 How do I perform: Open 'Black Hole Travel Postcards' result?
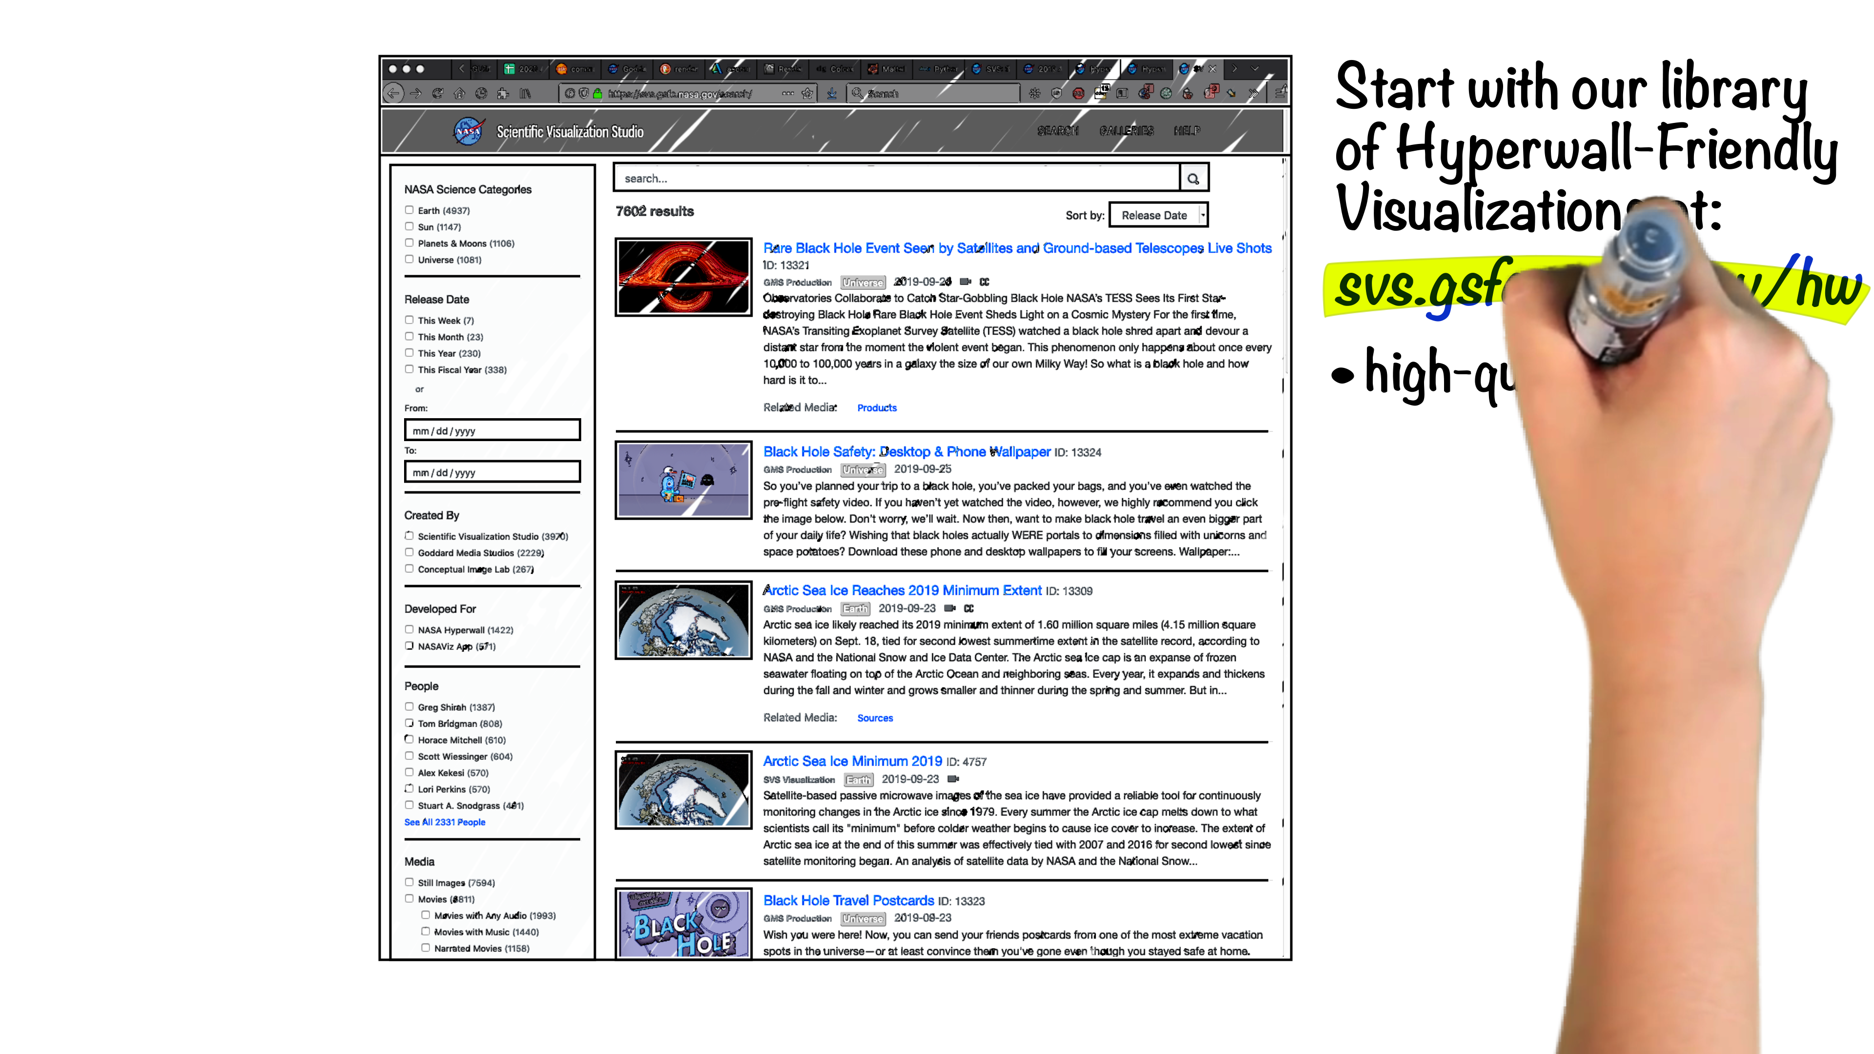[848, 900]
